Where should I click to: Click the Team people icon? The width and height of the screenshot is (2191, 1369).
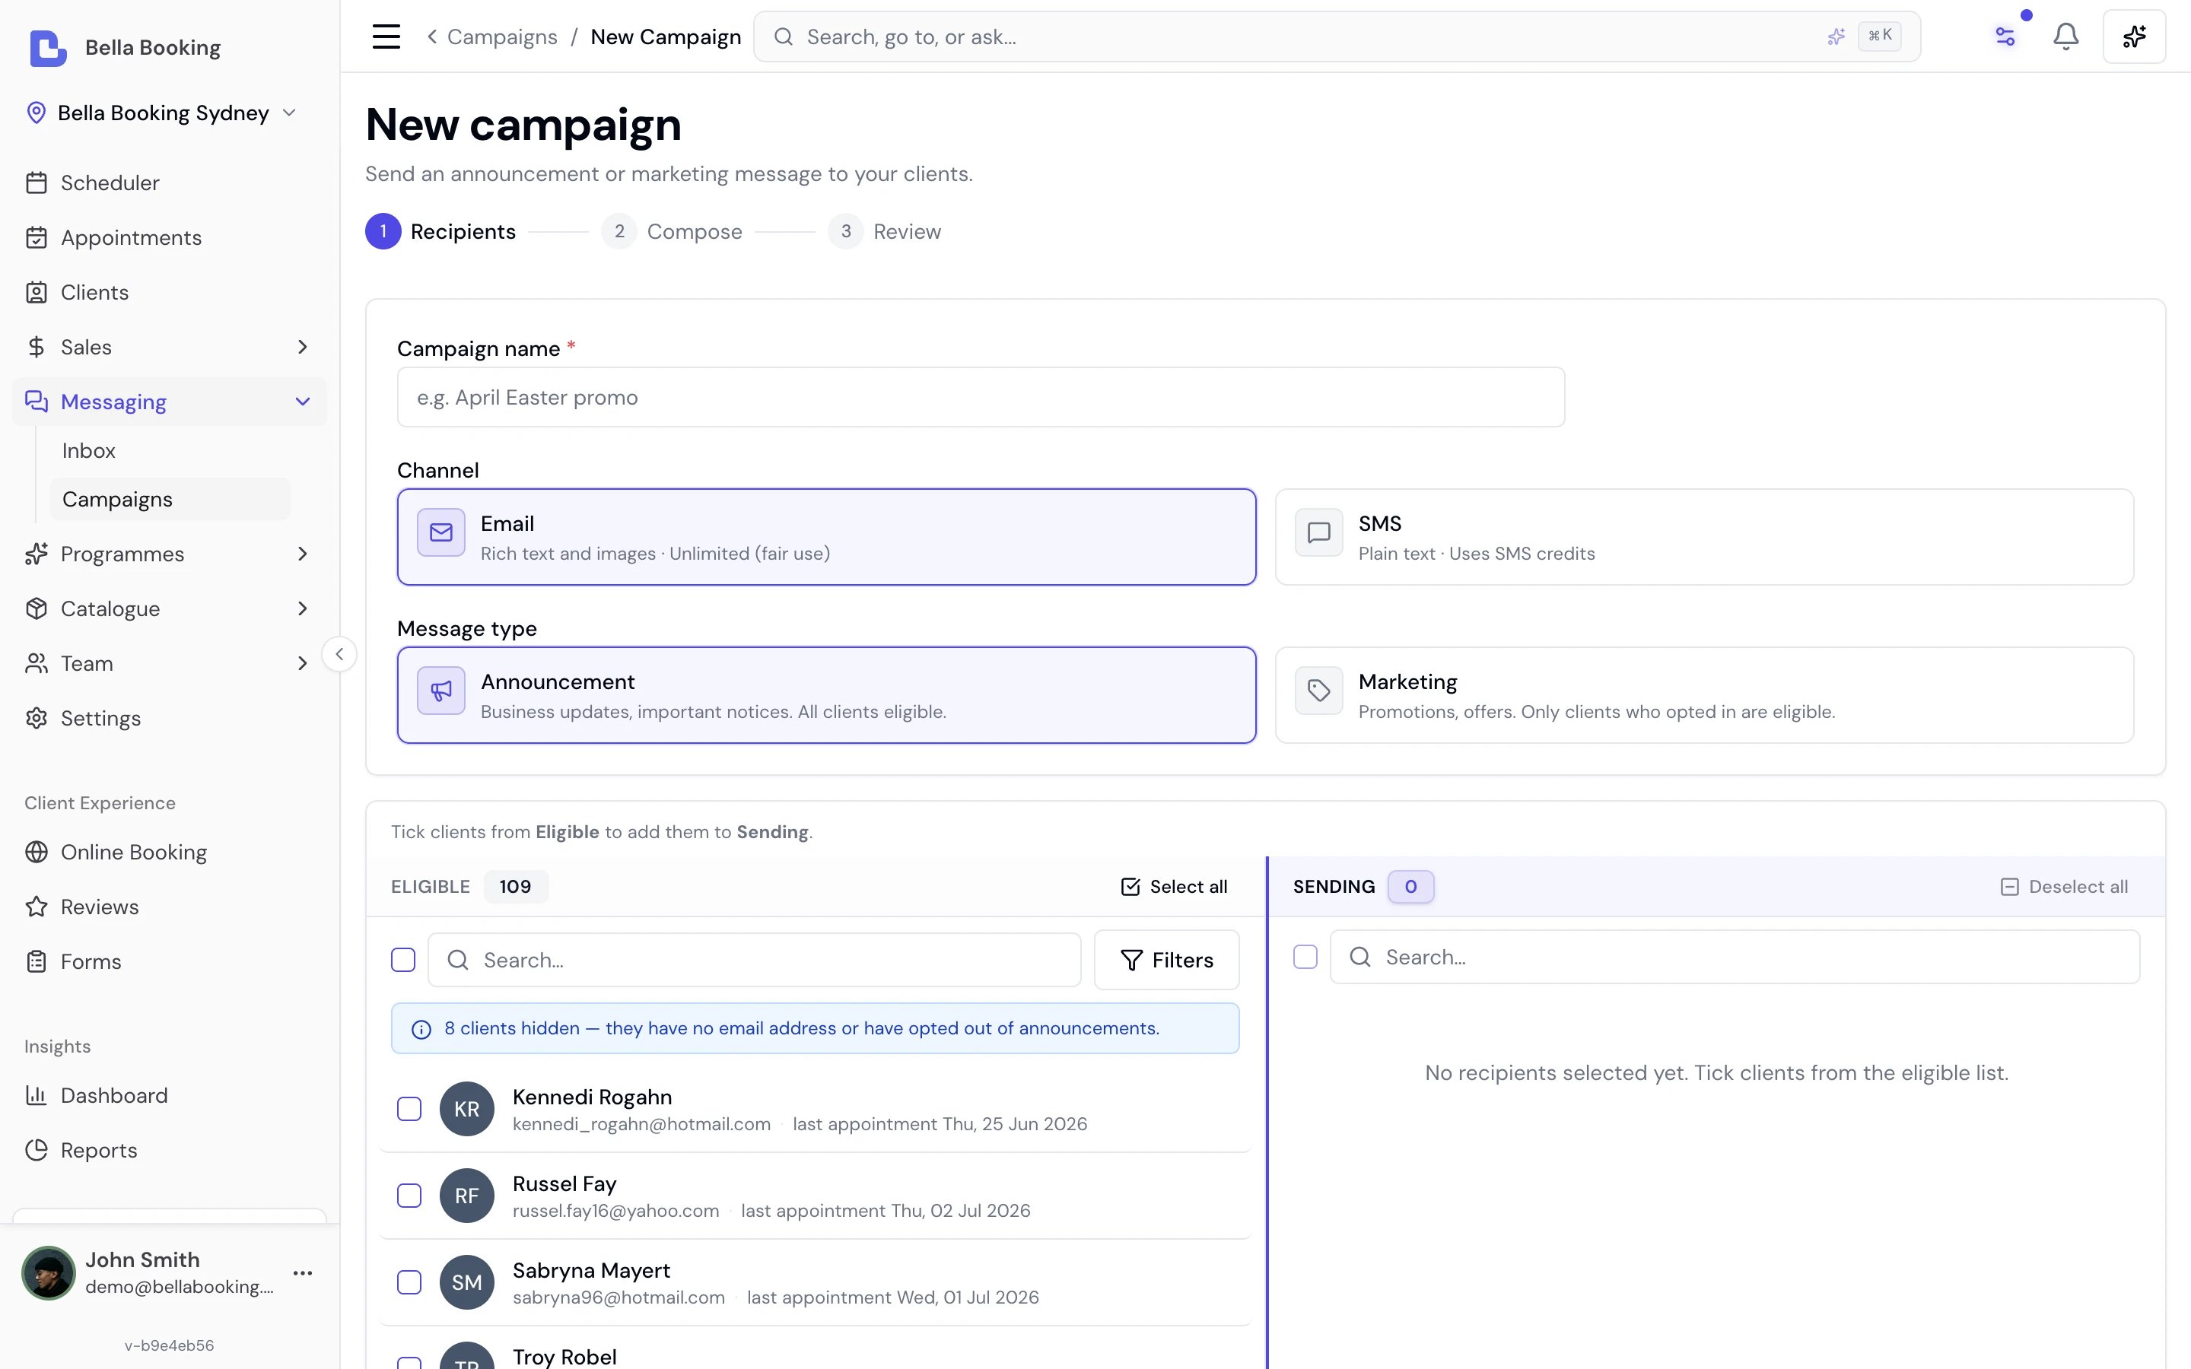(37, 664)
